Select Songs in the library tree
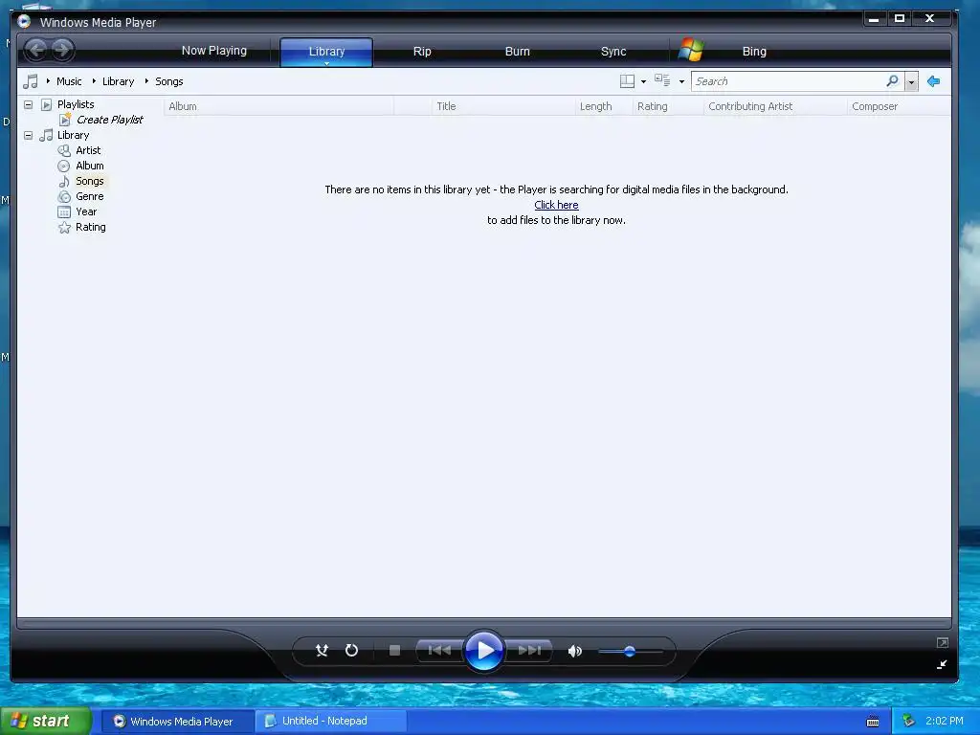The width and height of the screenshot is (980, 735). coord(89,181)
